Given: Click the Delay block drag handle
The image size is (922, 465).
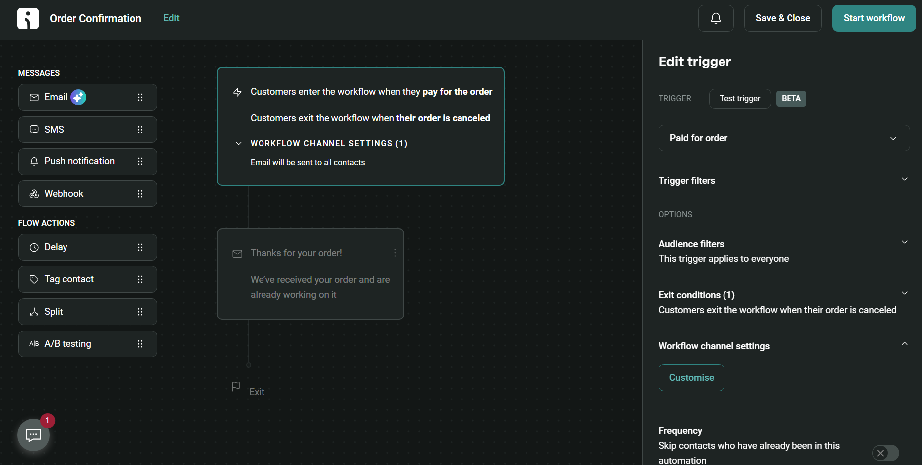Looking at the screenshot, I should pos(140,247).
